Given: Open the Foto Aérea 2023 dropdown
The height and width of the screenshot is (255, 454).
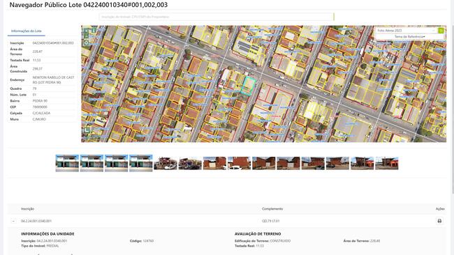Looking at the screenshot, I should tap(407, 31).
